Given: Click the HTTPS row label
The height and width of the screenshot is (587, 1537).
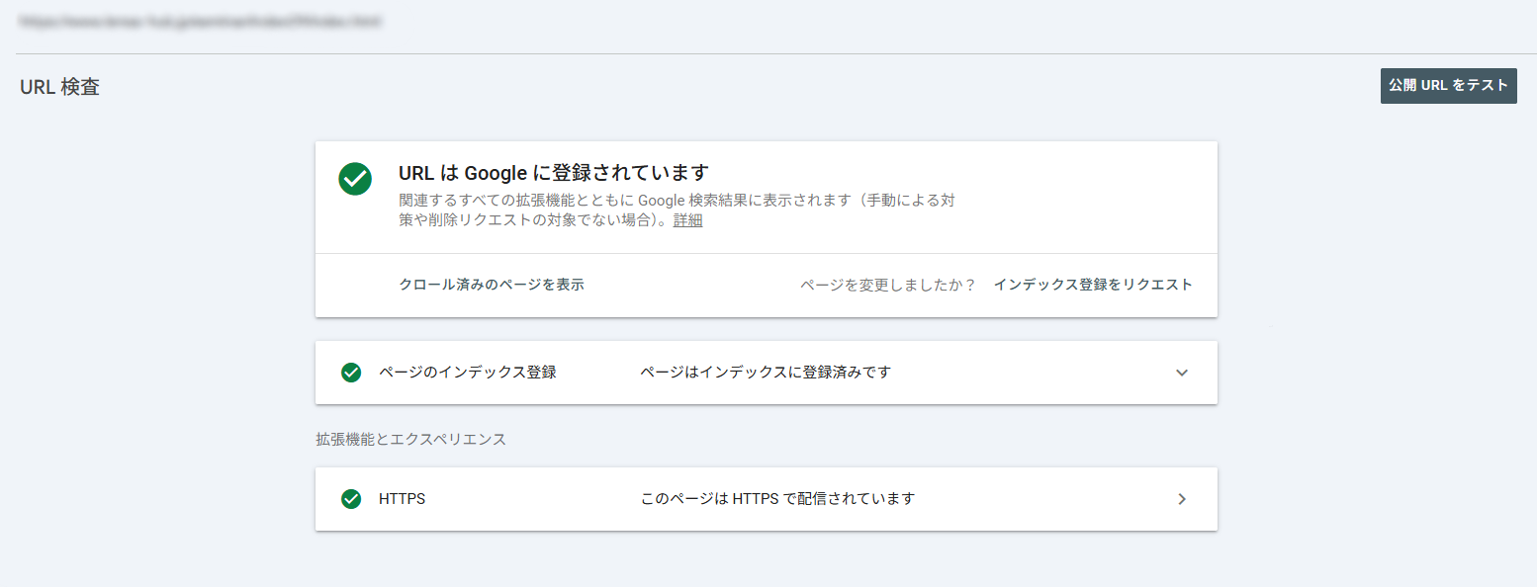Looking at the screenshot, I should coord(402,499).
